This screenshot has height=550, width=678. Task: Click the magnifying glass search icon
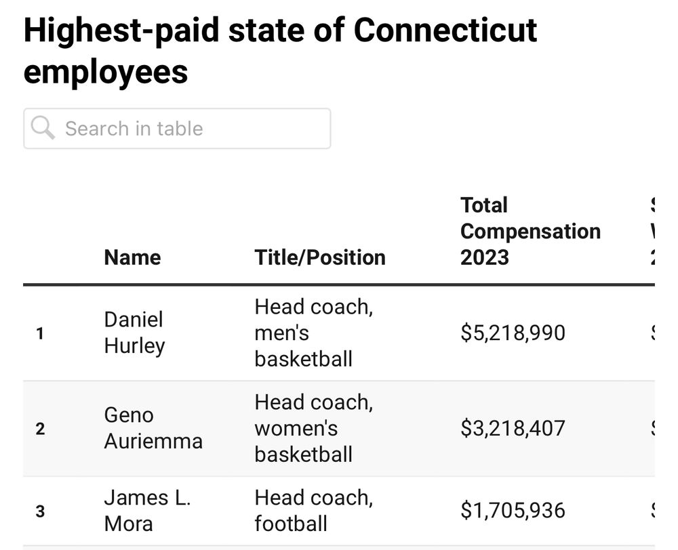tap(43, 128)
